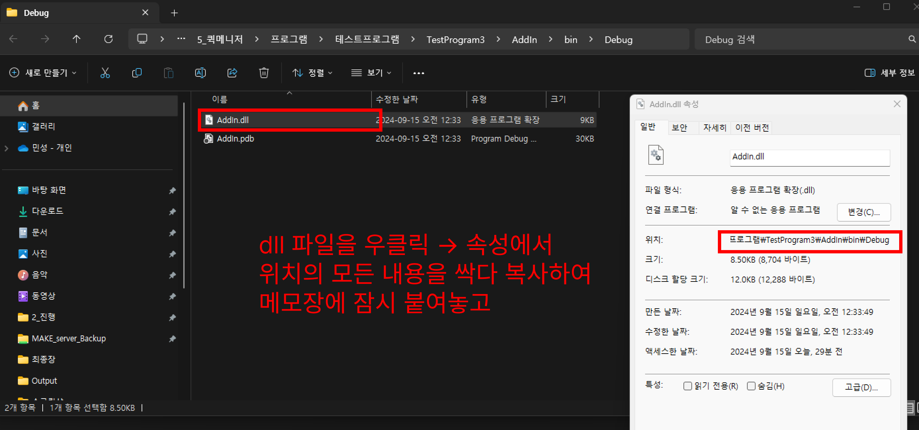Viewport: 919px width, 430px height.
Task: Open the Output folder shortcut
Action: click(x=89, y=381)
